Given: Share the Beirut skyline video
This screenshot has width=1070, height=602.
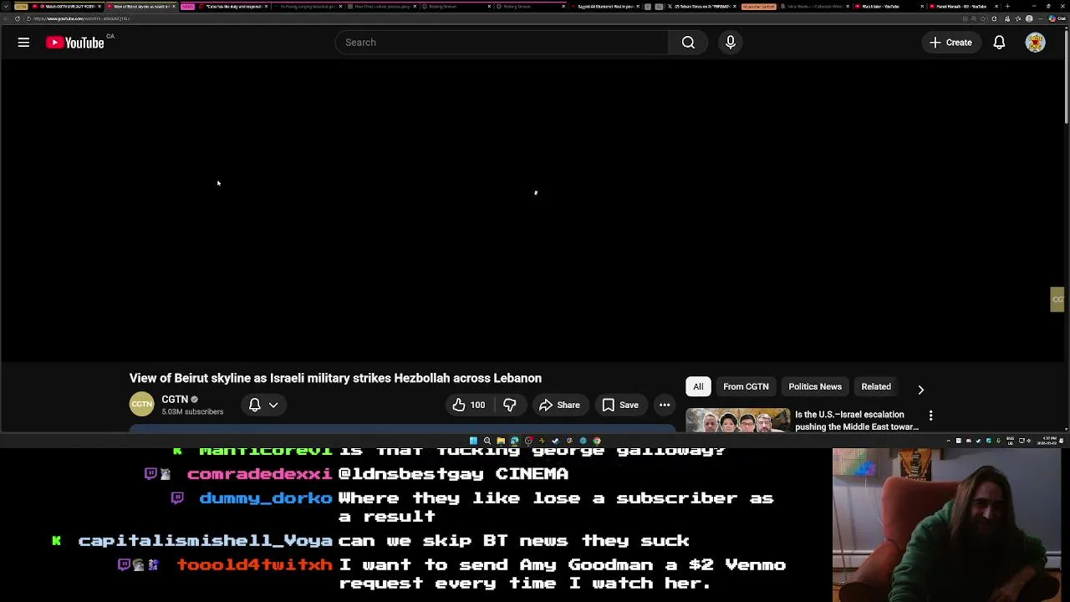Looking at the screenshot, I should pos(559,405).
